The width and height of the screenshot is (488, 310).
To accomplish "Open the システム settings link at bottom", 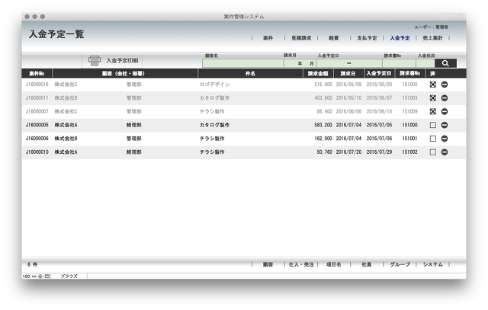I will click(x=433, y=264).
